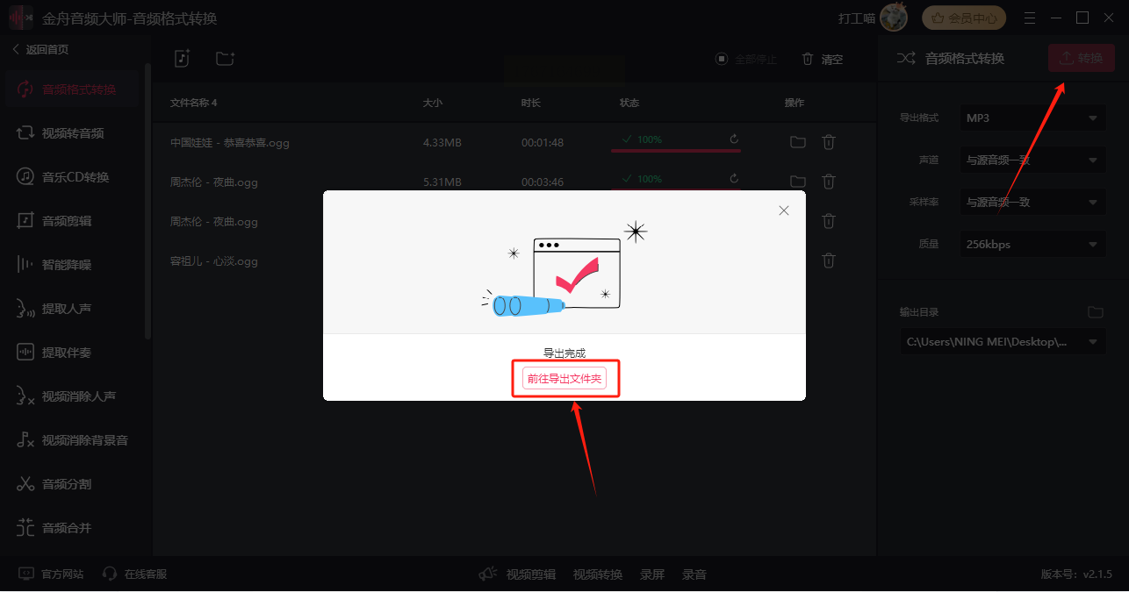Expand the 导出格式 MP3 dropdown
The image size is (1129, 592).
[1032, 118]
